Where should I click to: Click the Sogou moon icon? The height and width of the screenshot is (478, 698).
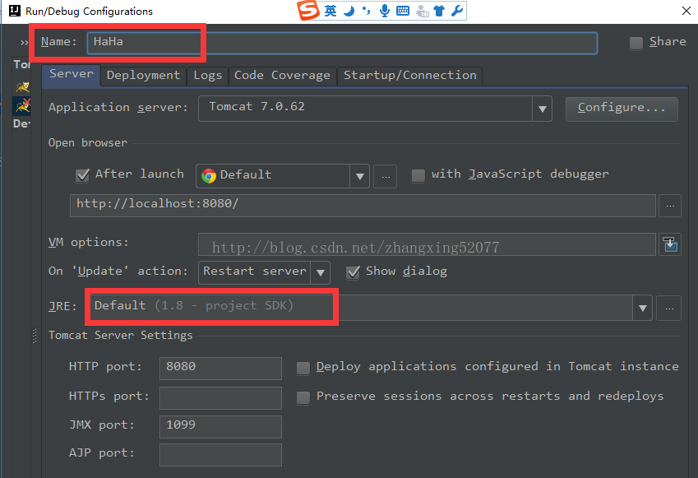pyautogui.click(x=349, y=11)
